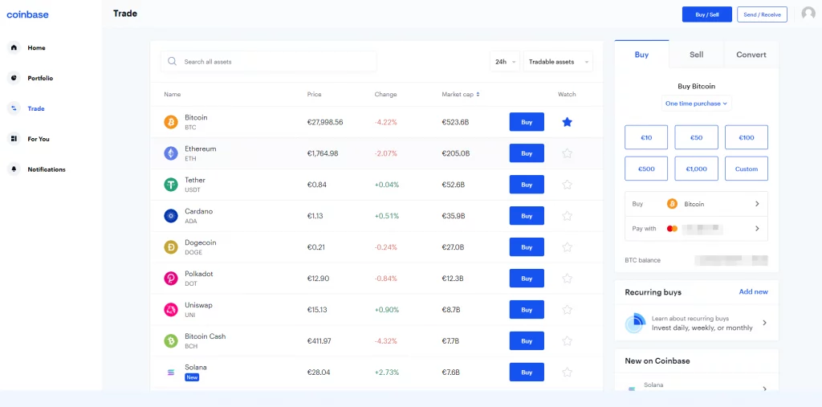Click the Dogecoin logo icon
The image size is (822, 407).
(170, 247)
